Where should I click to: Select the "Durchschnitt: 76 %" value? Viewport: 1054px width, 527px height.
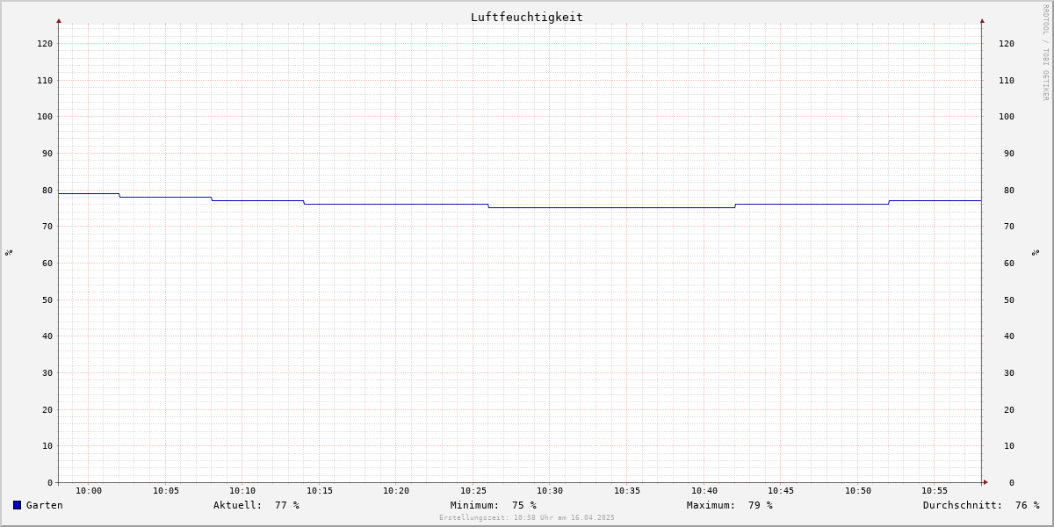coord(981,505)
